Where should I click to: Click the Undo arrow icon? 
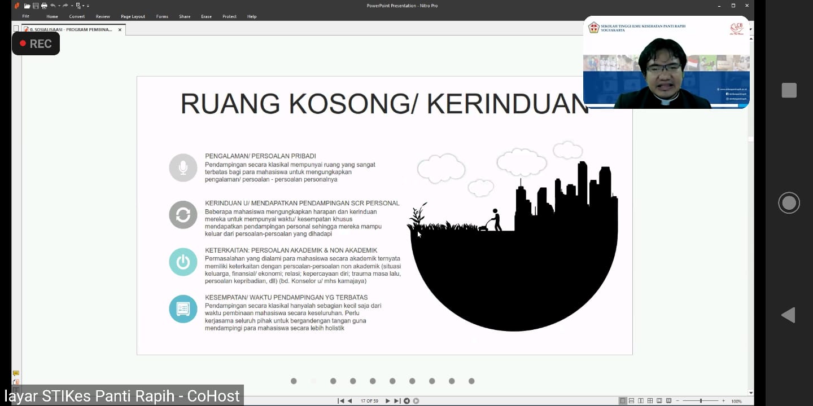(x=53, y=6)
